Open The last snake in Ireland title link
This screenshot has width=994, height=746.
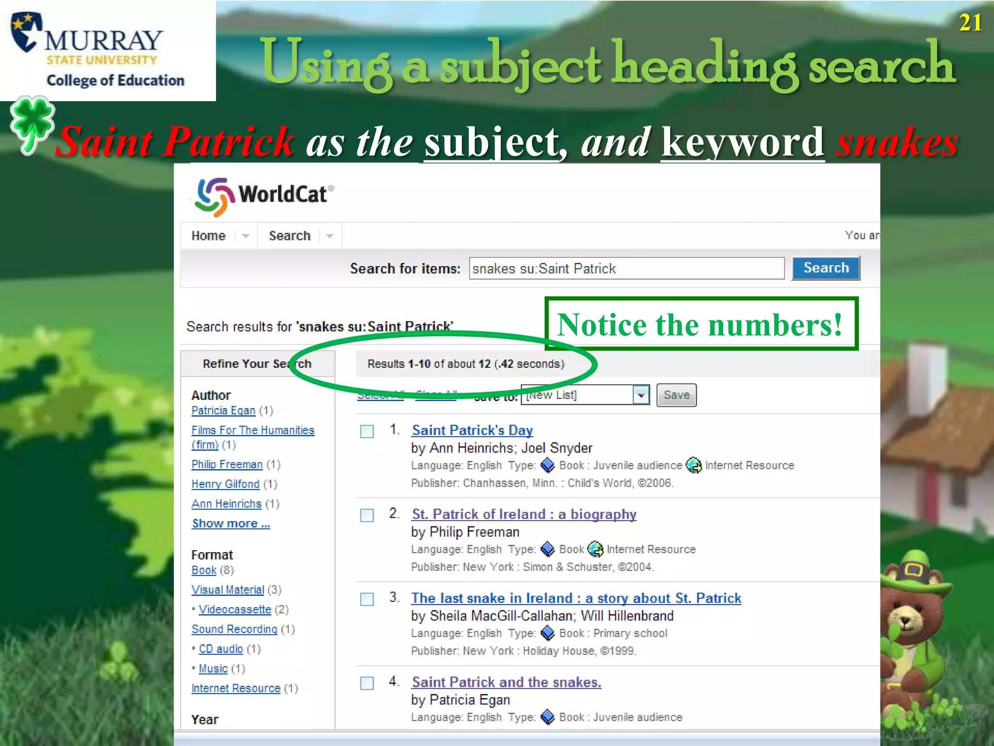tap(576, 598)
